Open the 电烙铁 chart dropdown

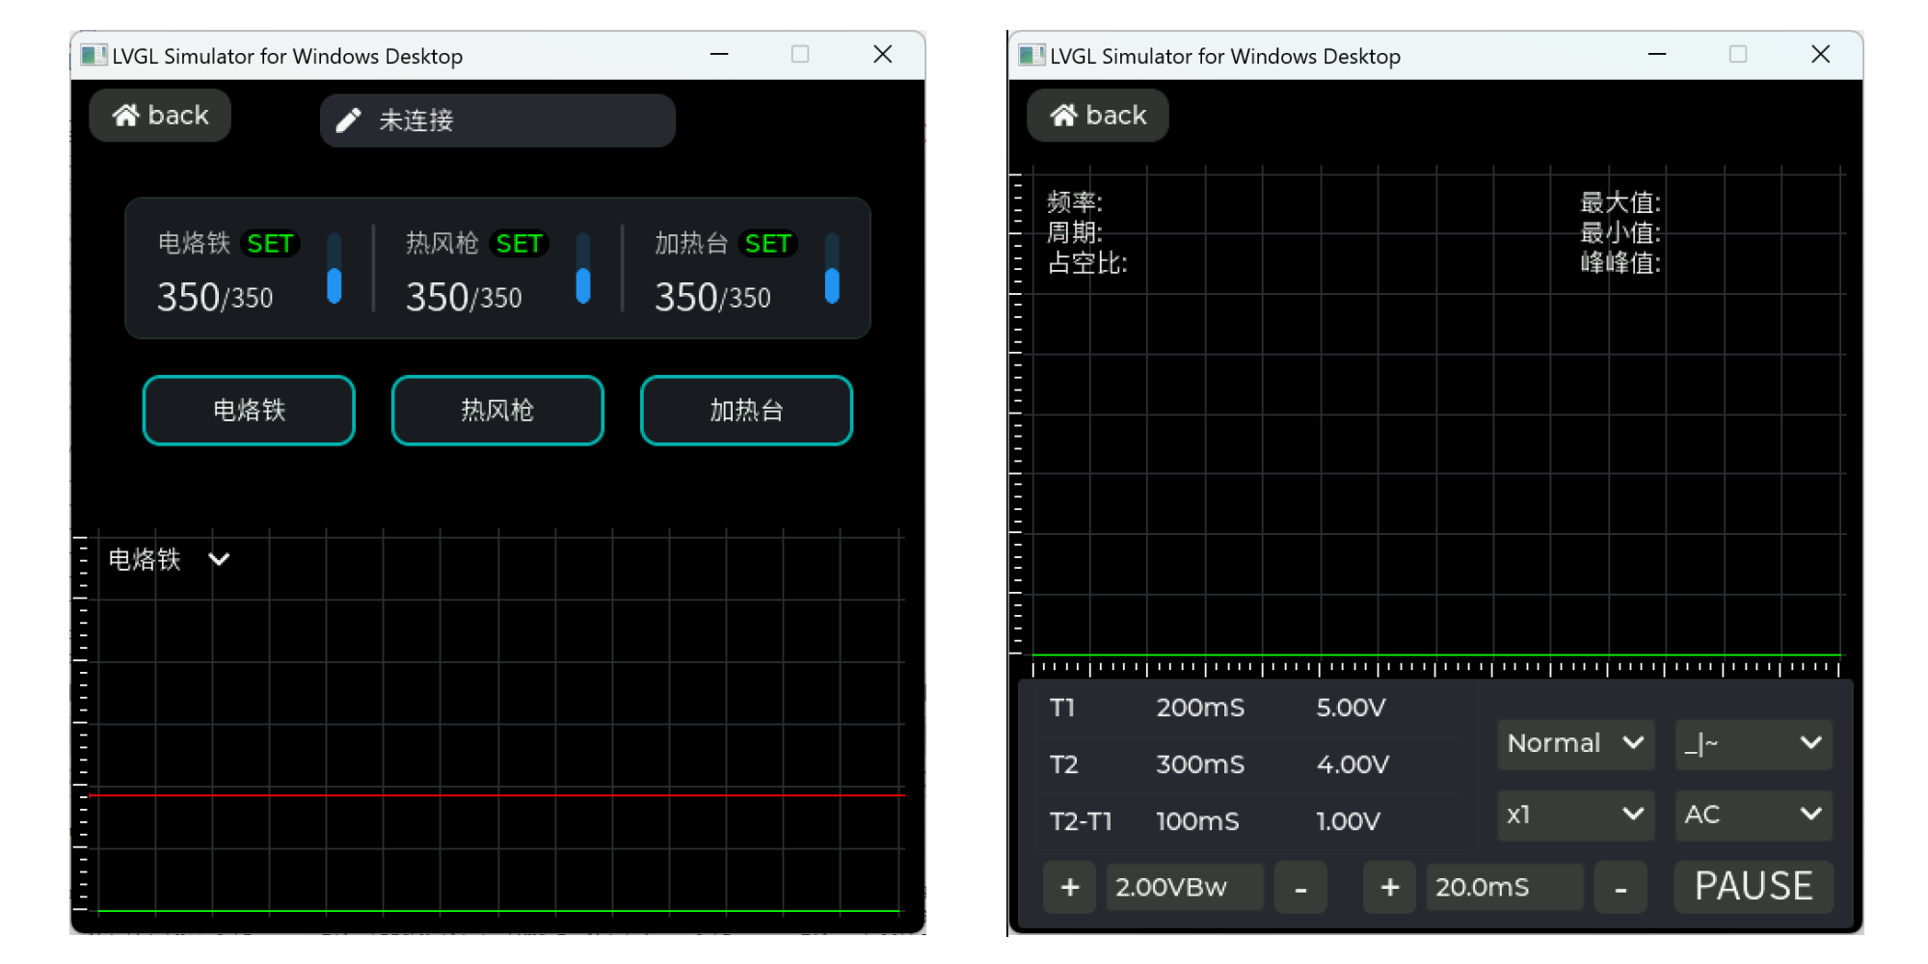[x=169, y=560]
